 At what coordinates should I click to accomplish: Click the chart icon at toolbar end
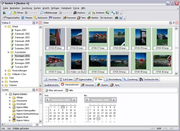click(x=121, y=18)
